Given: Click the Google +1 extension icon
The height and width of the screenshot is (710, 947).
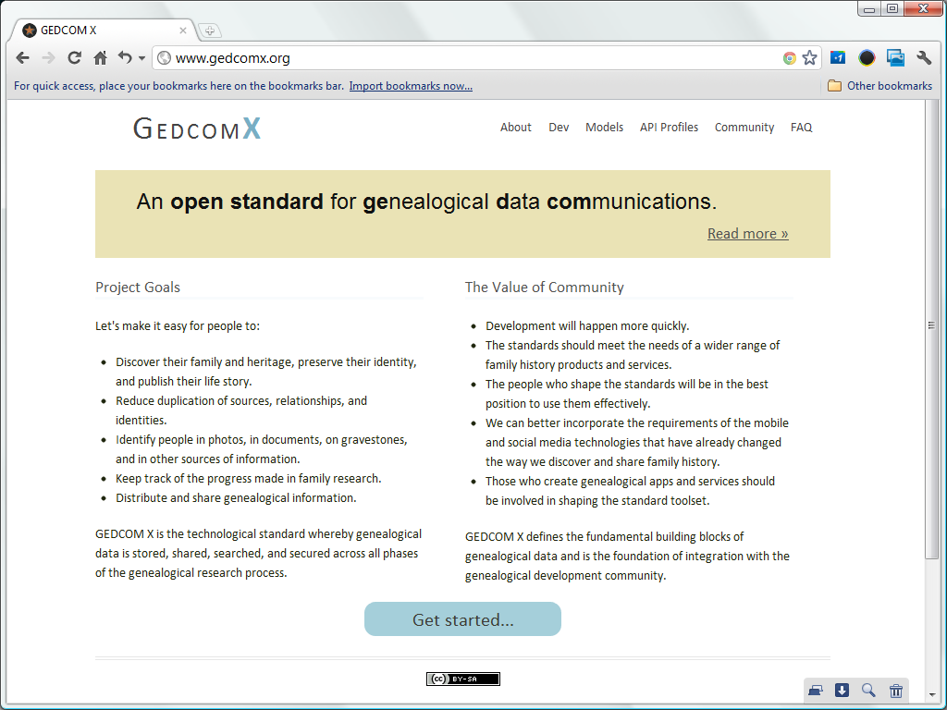Looking at the screenshot, I should (838, 57).
